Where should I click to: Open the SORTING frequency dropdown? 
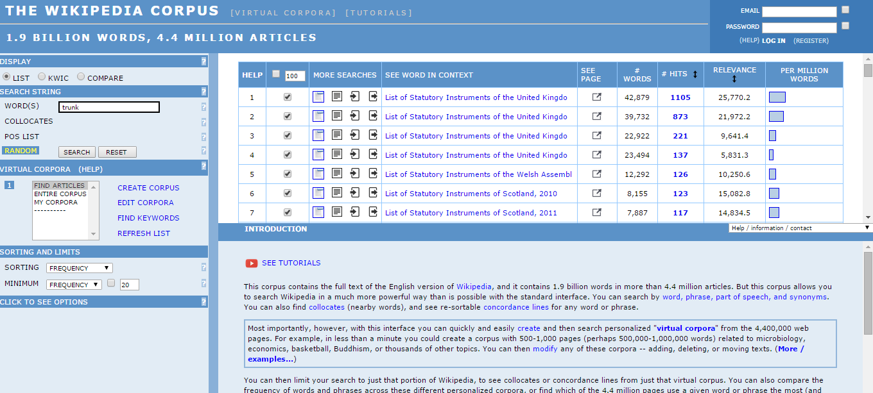(80, 268)
